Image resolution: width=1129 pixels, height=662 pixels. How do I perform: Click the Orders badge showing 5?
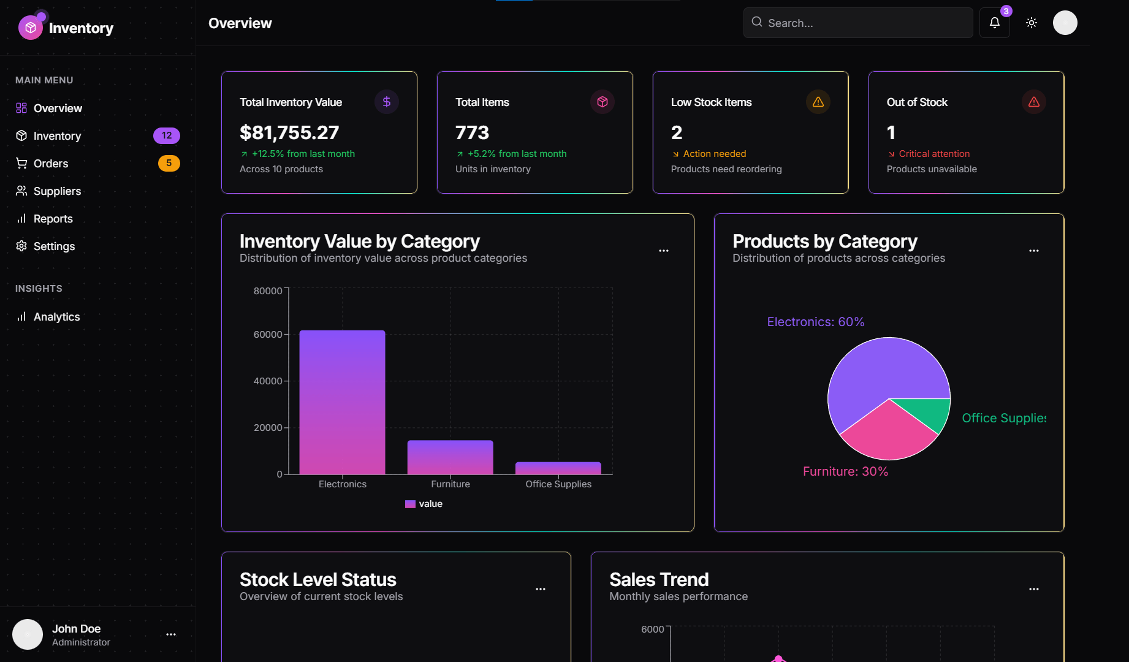169,163
